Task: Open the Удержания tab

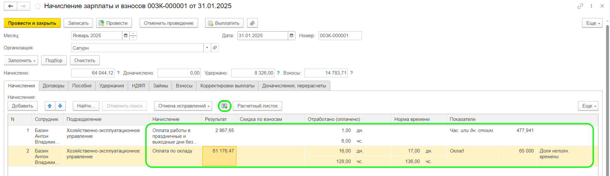Action: click(x=112, y=86)
